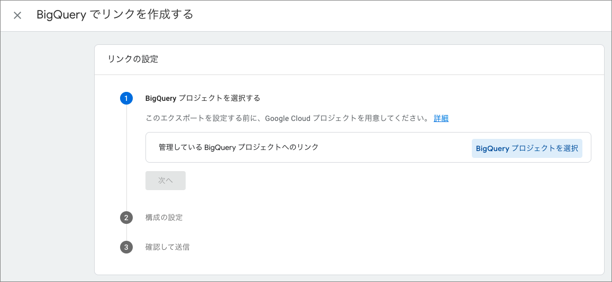612x282 pixels.
Task: Click the BigQuery でリンクを作成する page title
Action: tap(115, 15)
